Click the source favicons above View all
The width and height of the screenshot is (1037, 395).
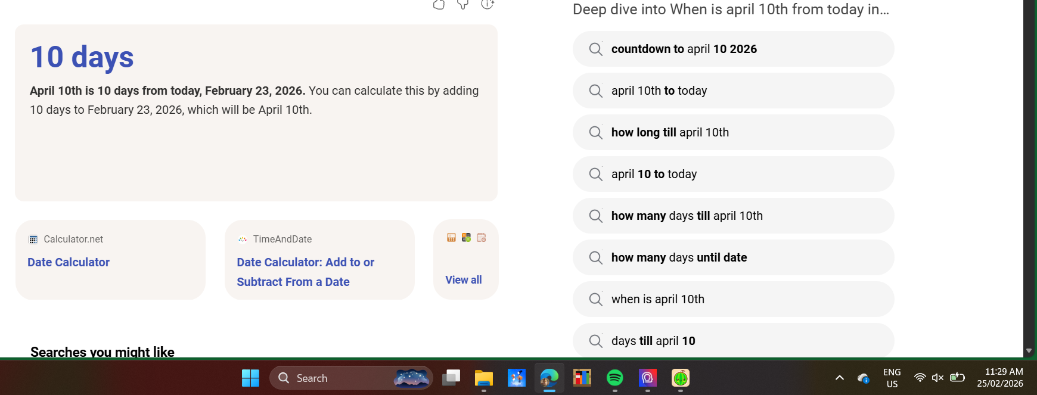(466, 238)
